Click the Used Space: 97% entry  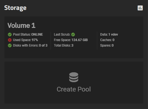(x=26, y=40)
